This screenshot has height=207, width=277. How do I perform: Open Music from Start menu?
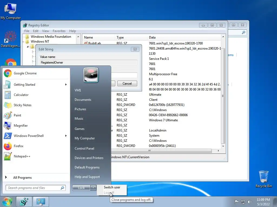pyautogui.click(x=79, y=119)
